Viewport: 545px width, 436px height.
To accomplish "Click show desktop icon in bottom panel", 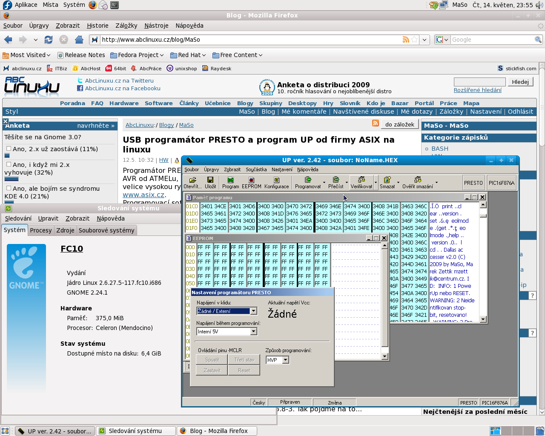I will coord(5,431).
